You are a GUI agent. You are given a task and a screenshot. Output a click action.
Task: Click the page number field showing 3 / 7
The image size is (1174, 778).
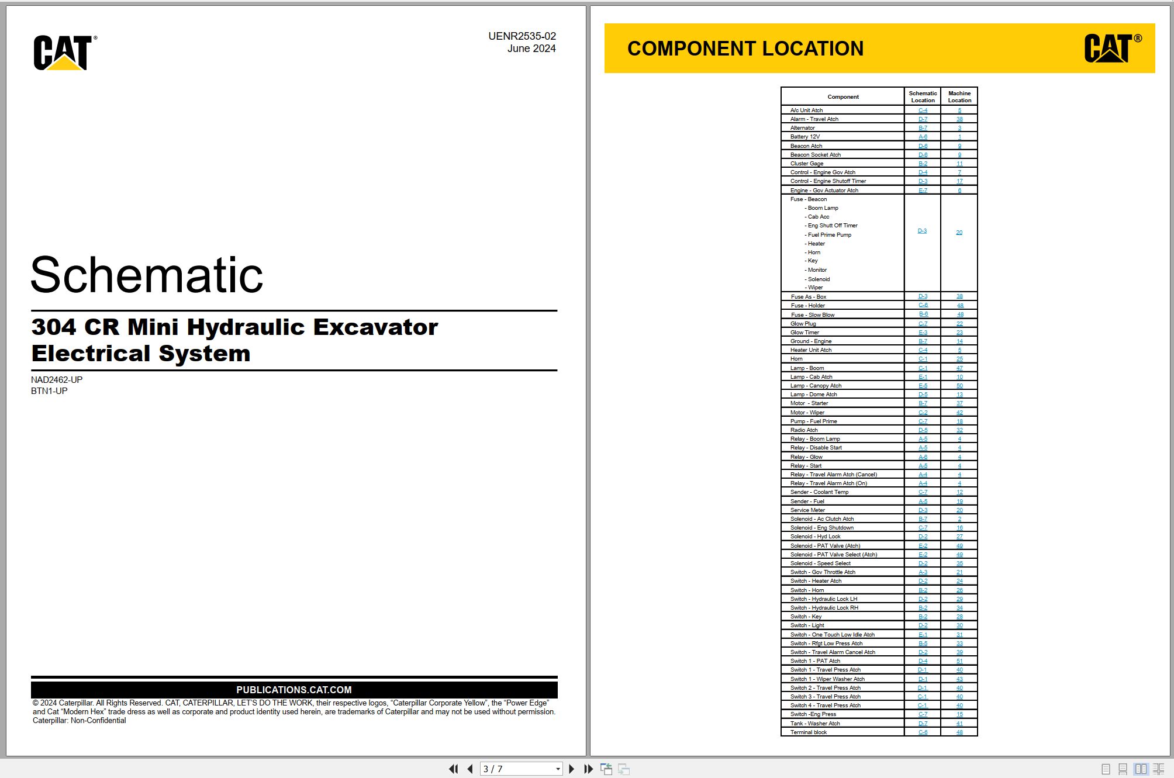pyautogui.click(x=516, y=769)
